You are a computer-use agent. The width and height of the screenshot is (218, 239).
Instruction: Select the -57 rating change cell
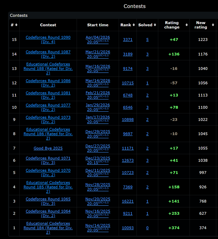pos(174,83)
